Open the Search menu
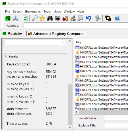The image size is (128, 131). [18, 11]
